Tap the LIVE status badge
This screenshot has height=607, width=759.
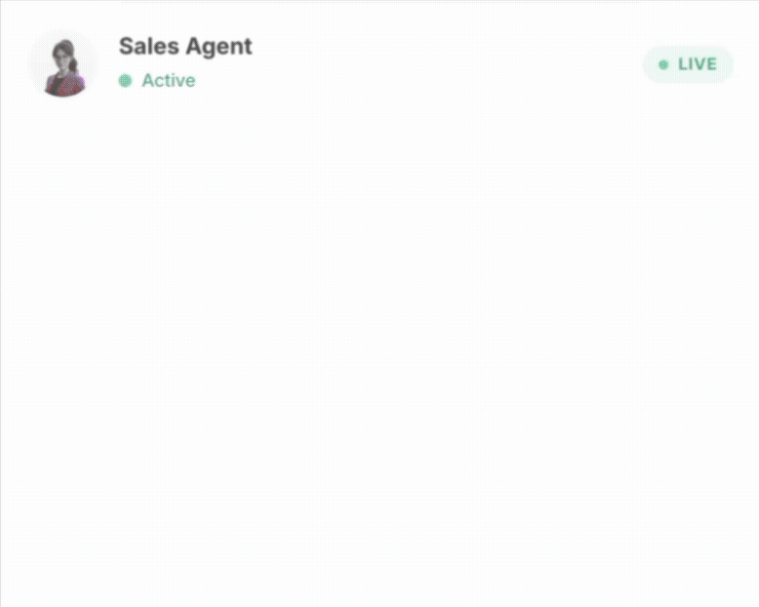coord(688,64)
